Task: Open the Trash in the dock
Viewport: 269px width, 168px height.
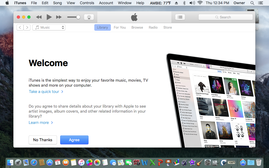Action: pos(259,162)
